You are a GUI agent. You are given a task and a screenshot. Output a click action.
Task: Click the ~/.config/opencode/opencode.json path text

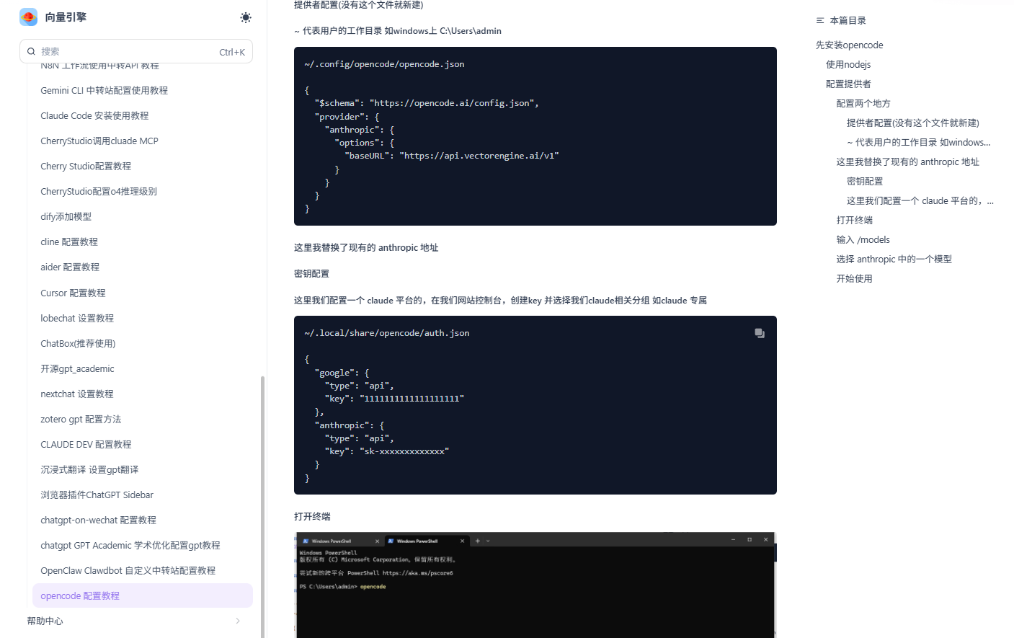click(x=384, y=64)
